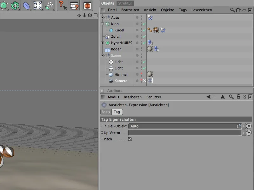Screen dimensions: 254x190
Task: Toggle the green checkmark of Klon
Action: 144,24
